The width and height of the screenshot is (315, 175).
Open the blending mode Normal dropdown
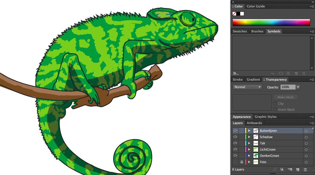247,87
